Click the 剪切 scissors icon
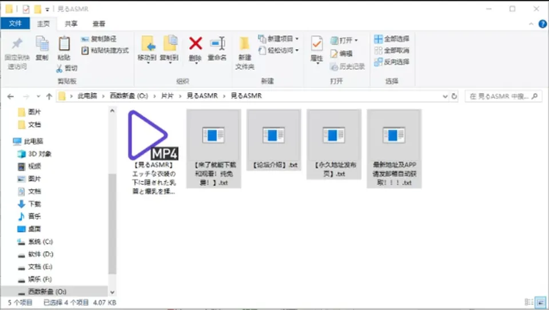The width and height of the screenshot is (549, 310). pos(59,68)
